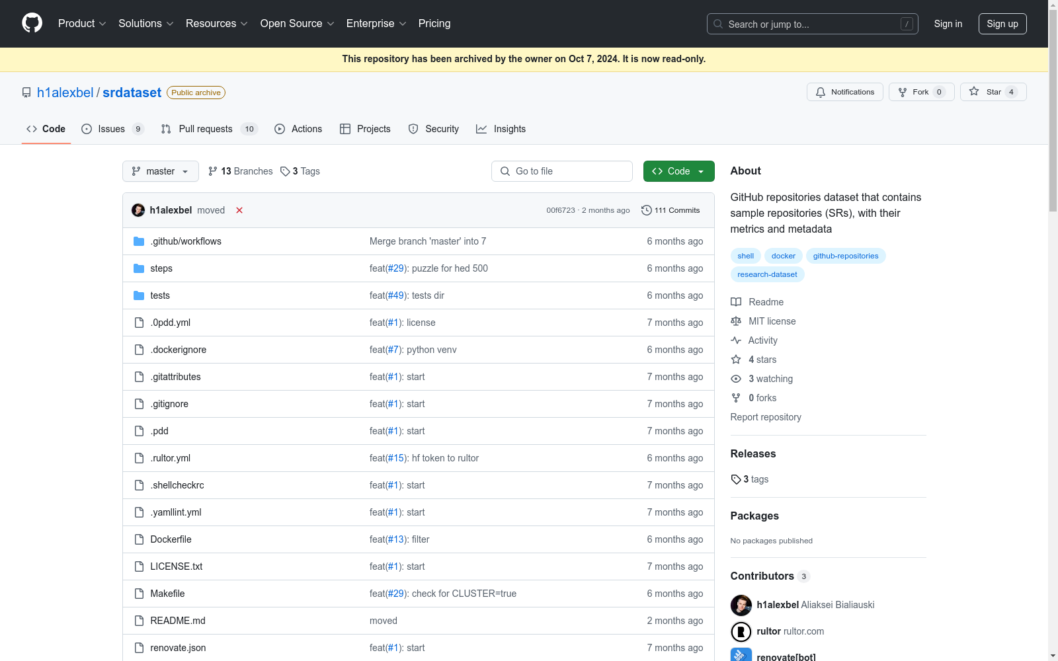Click the github-repositories topic tag
This screenshot has width=1058, height=661.
[x=846, y=256]
